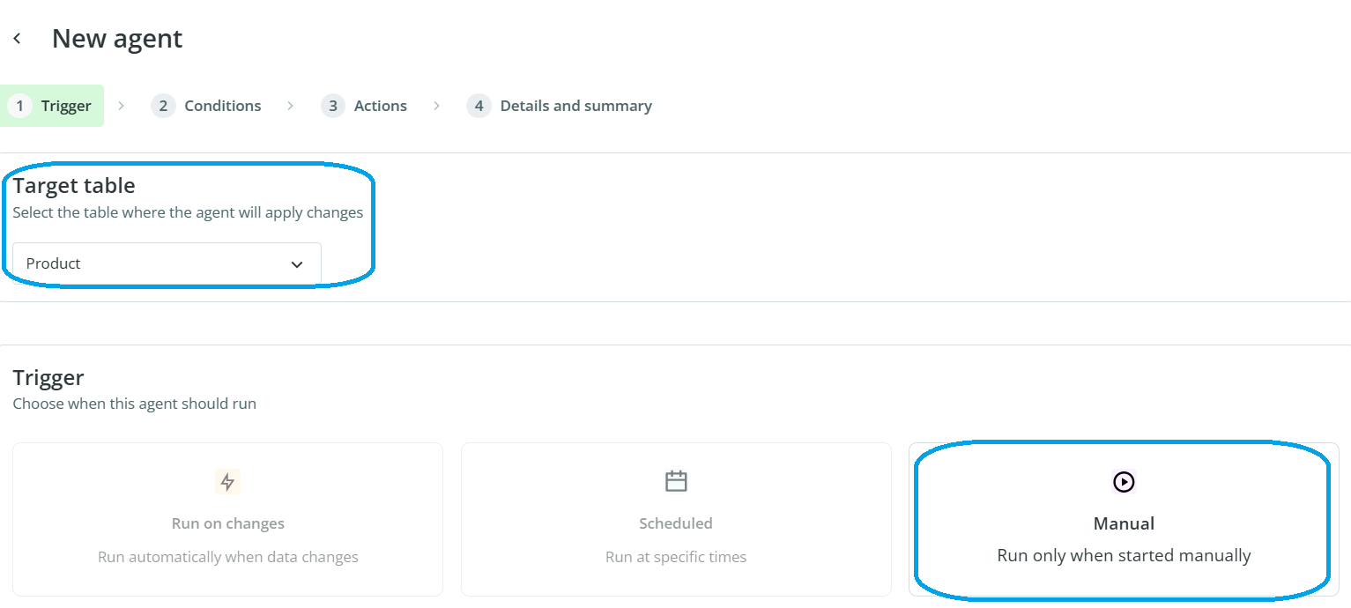Click the step number 4 circle

[479, 106]
